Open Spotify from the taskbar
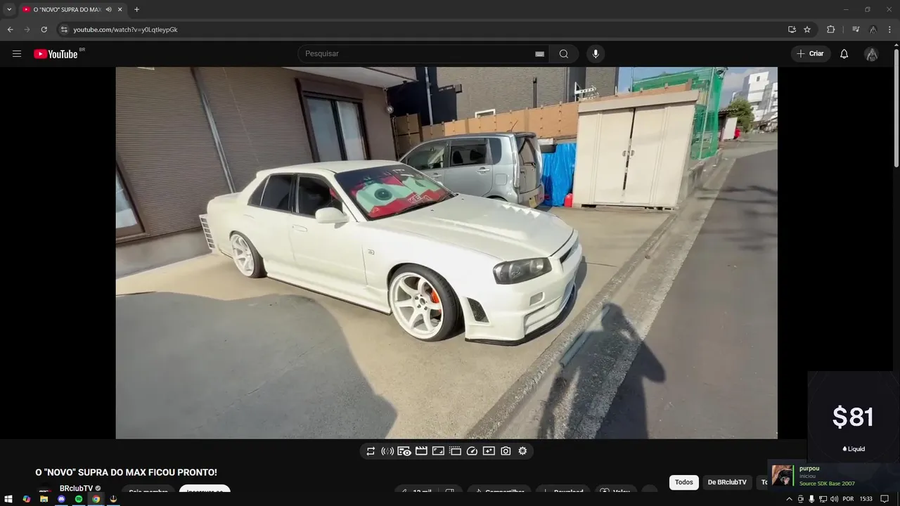Image resolution: width=900 pixels, height=506 pixels. pyautogui.click(x=79, y=499)
